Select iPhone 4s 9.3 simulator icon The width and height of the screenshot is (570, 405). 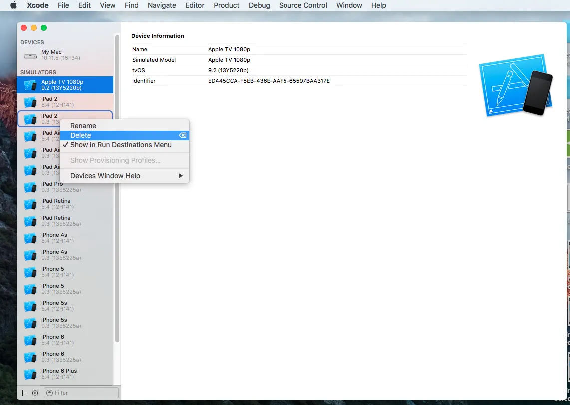click(x=30, y=255)
